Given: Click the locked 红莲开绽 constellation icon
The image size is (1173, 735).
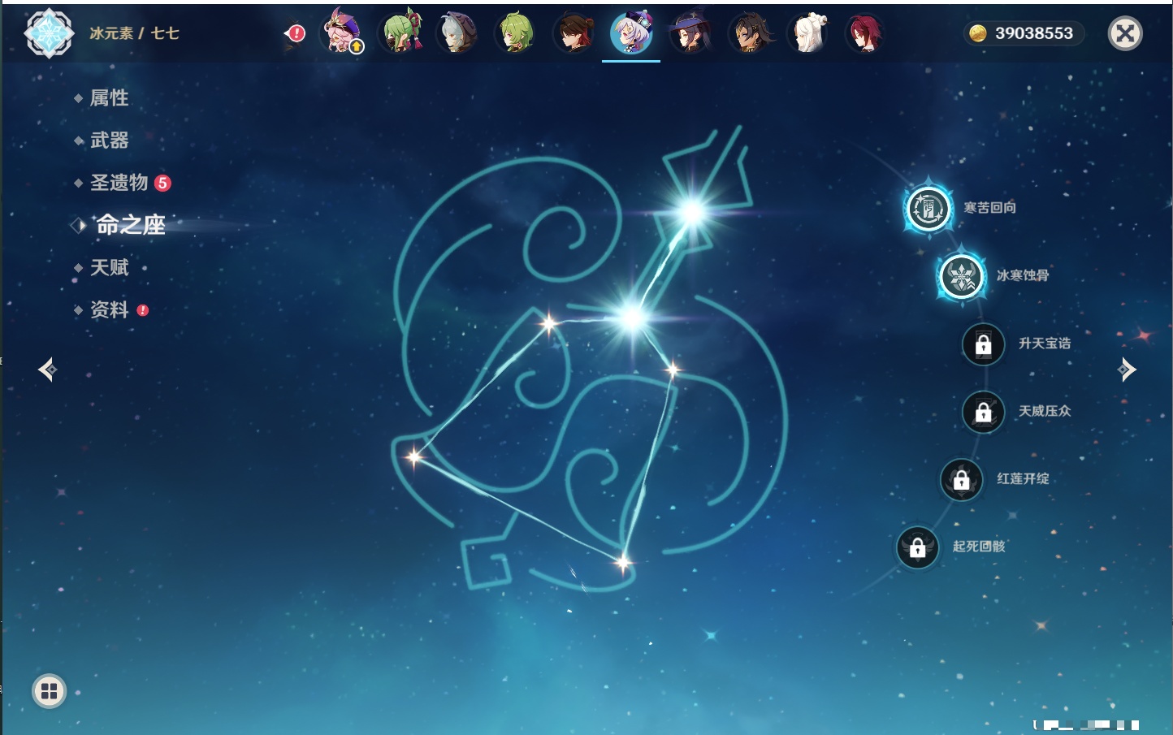Looking at the screenshot, I should [961, 479].
